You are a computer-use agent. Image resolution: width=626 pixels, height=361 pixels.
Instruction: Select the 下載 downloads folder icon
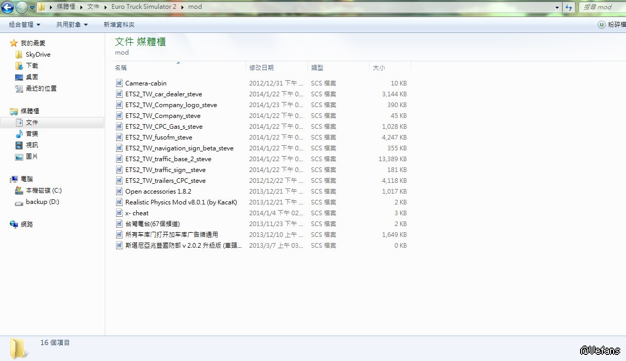pyautogui.click(x=19, y=66)
